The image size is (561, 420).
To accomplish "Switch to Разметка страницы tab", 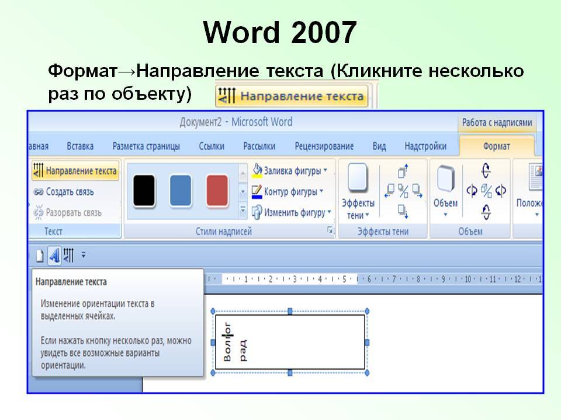I will point(146,146).
